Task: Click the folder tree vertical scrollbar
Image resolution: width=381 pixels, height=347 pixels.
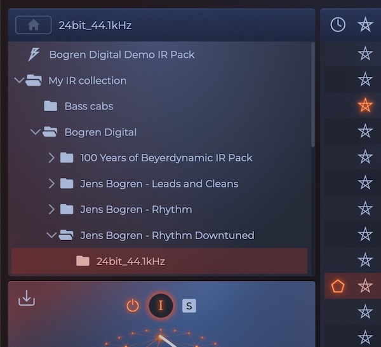Action: point(313,94)
